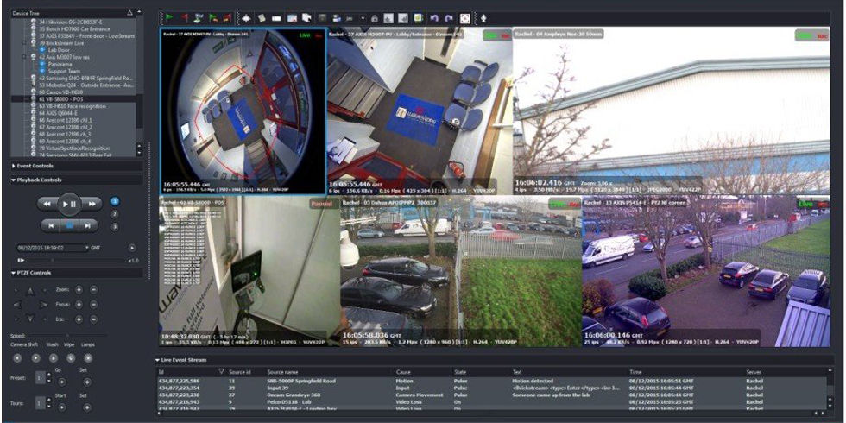Tilt camera down with PTZ arrow

point(30,319)
